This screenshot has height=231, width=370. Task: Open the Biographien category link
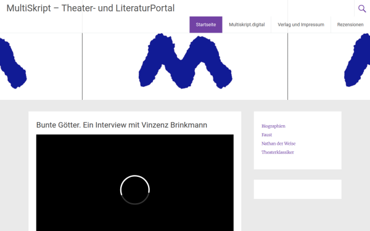273,126
